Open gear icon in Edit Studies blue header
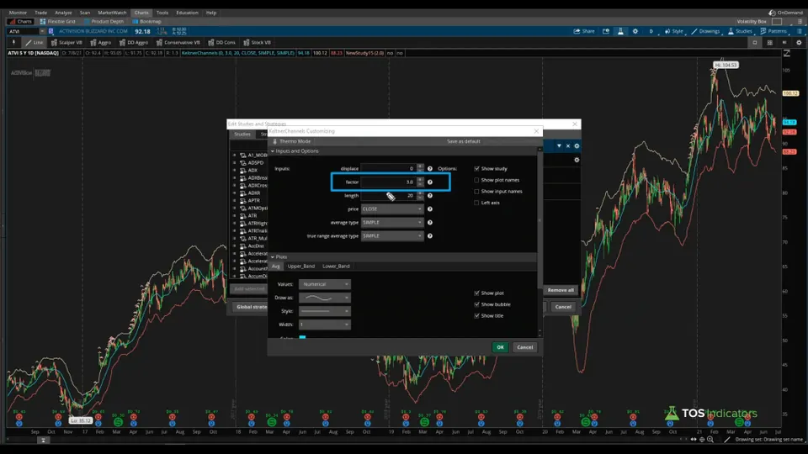The width and height of the screenshot is (808, 454). (577, 146)
